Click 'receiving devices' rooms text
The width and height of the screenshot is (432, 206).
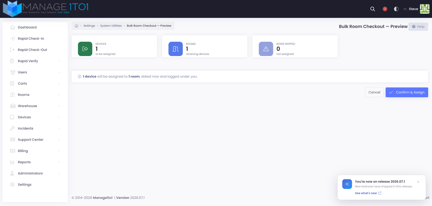(x=197, y=54)
